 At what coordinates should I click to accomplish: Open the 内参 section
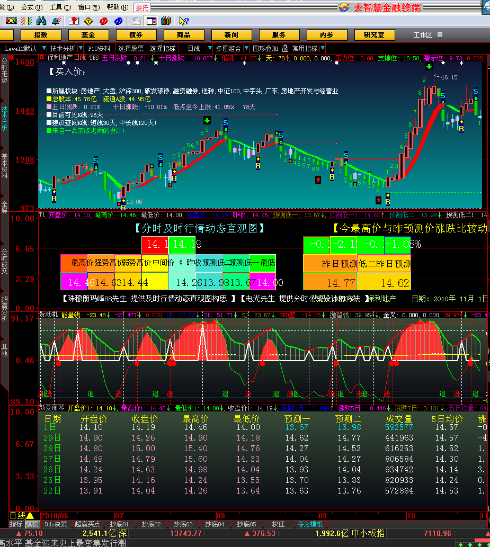pos(327,35)
